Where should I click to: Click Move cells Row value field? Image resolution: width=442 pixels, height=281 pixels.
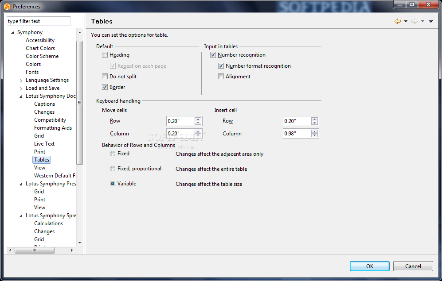tap(180, 121)
